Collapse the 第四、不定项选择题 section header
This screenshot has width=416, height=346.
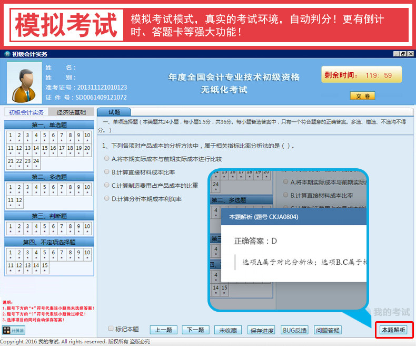(49, 242)
